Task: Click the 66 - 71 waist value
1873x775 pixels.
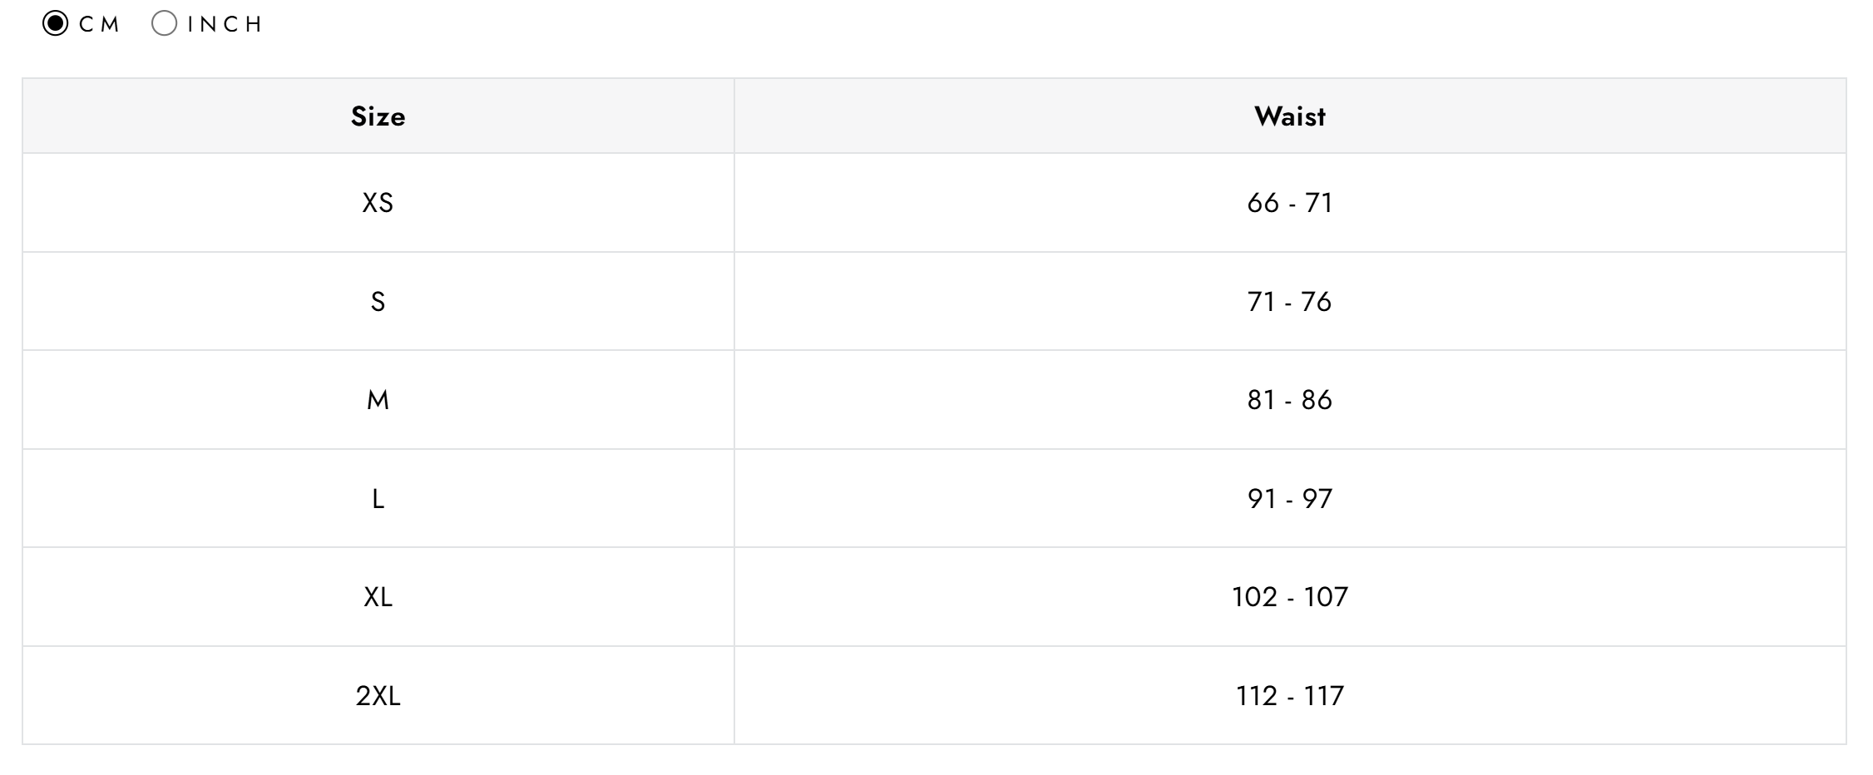Action: (x=1289, y=203)
